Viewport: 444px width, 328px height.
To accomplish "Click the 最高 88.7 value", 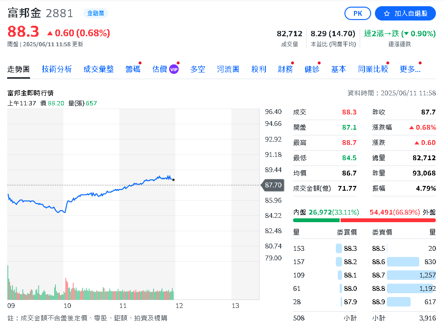I will (x=349, y=143).
